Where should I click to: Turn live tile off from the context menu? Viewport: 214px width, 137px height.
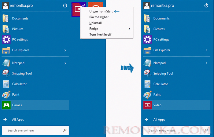(100, 34)
